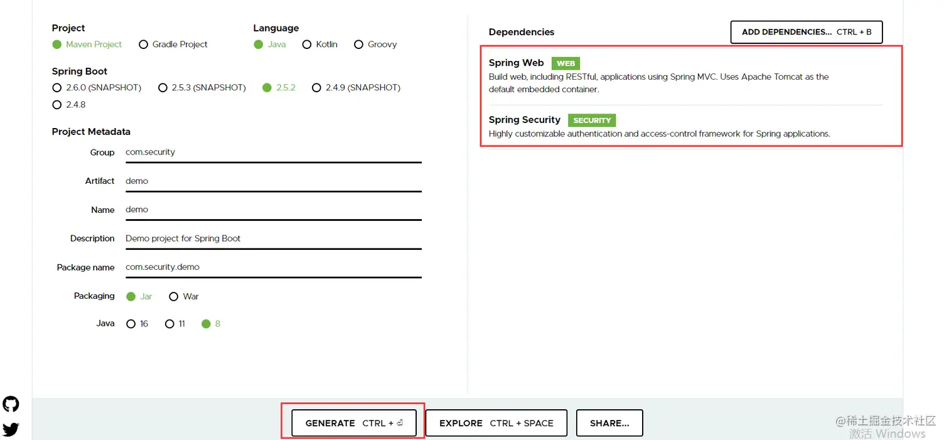Choose Kotlin as the language

(x=320, y=45)
